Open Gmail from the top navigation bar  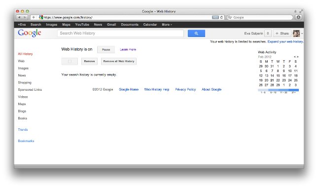111,25
